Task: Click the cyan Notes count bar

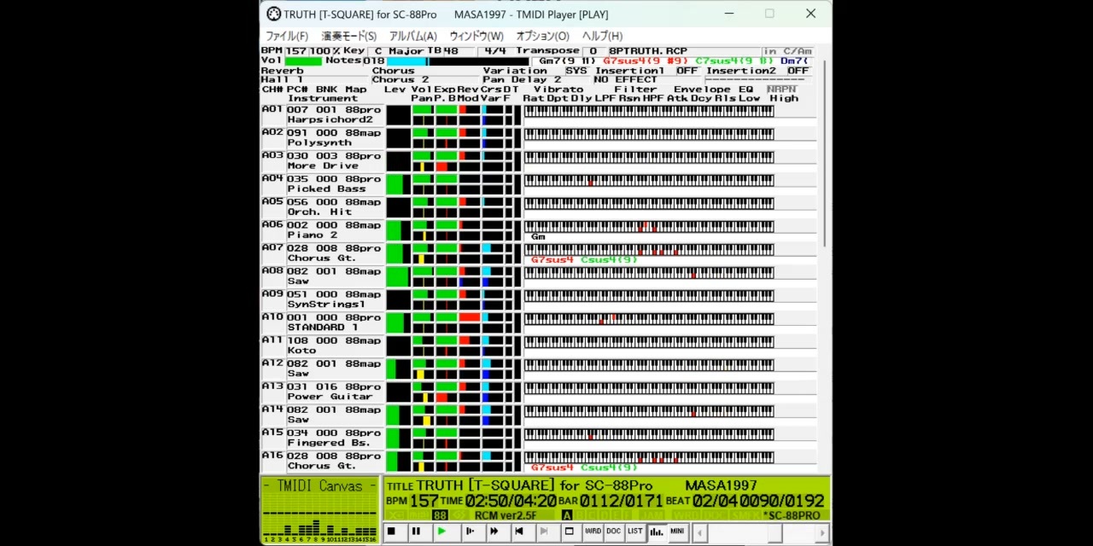Action: tap(408, 61)
